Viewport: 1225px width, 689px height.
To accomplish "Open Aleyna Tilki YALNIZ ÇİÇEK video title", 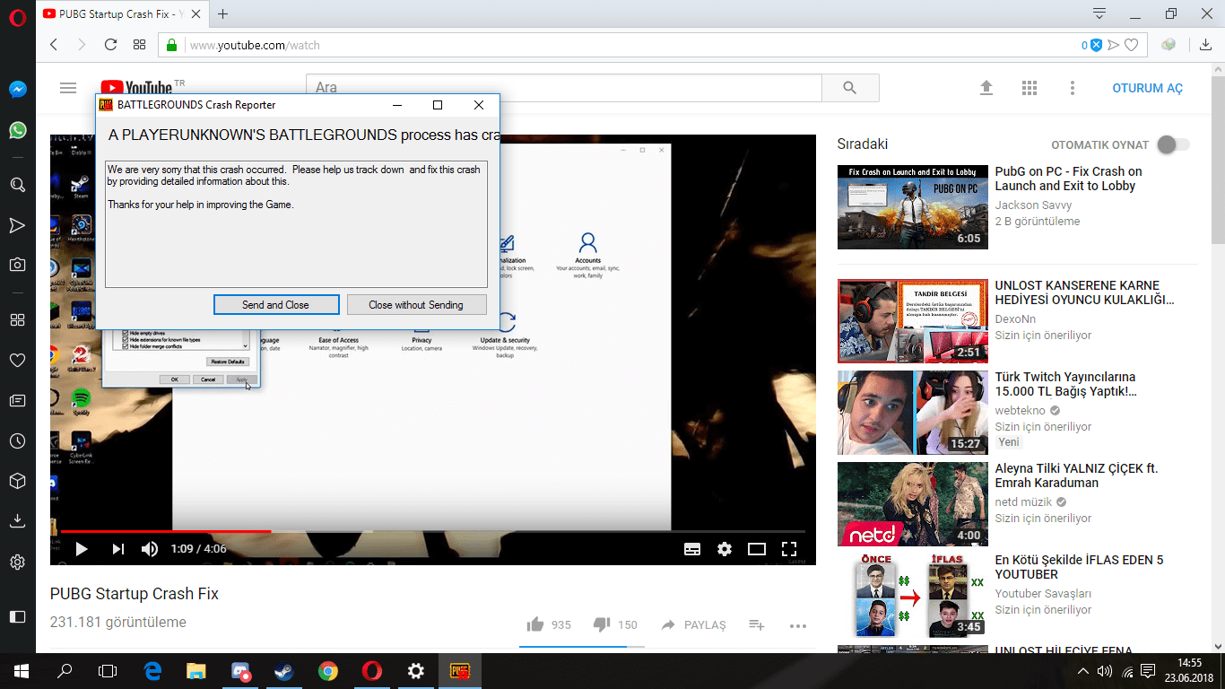I will (x=1077, y=475).
